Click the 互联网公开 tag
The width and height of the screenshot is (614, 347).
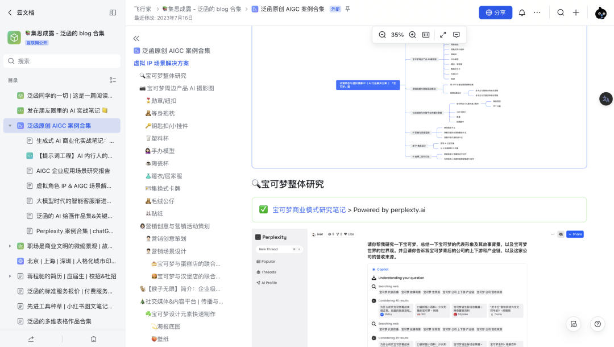click(x=37, y=43)
